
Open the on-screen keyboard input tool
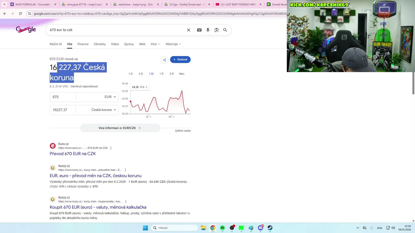point(199,30)
